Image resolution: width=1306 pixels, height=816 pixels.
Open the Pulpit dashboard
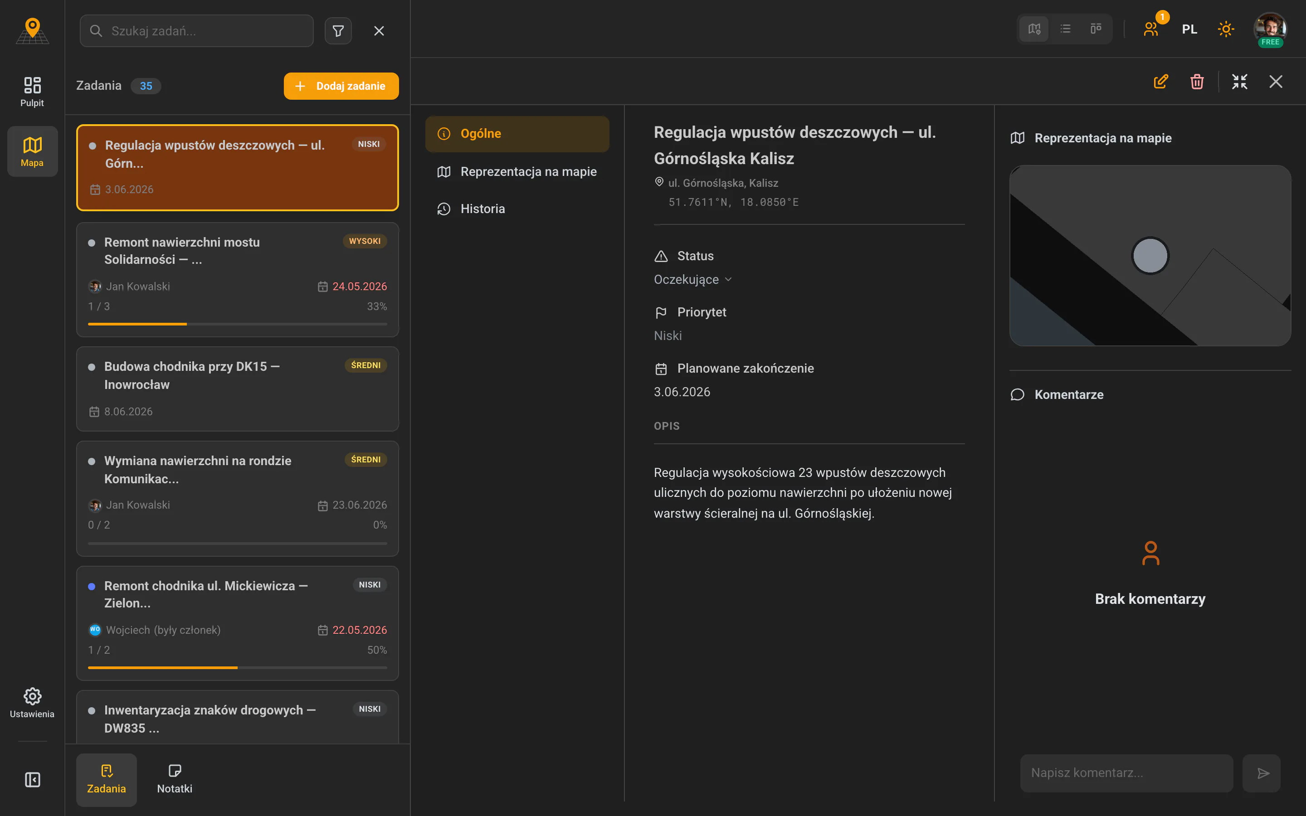[32, 92]
